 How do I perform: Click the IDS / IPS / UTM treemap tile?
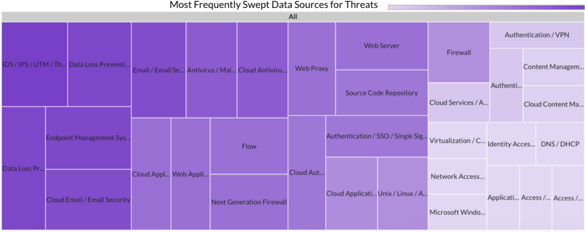coord(35,64)
